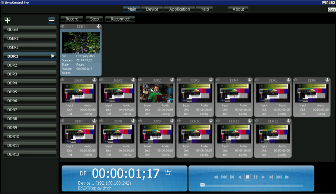This screenshot has width=336, height=194.
Task: Open the Help menu
Action: [205, 9]
